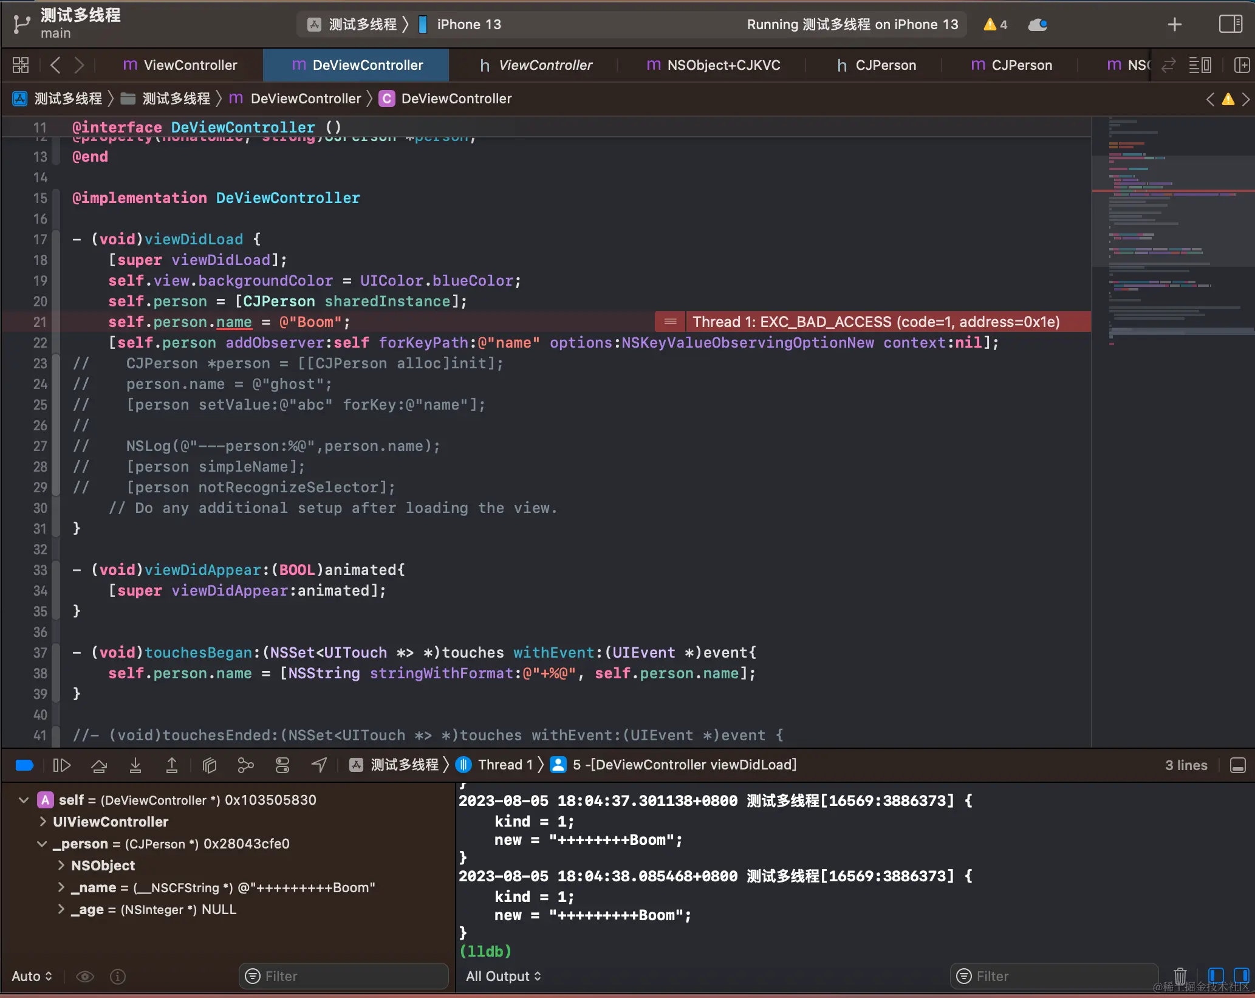Collapse the self variable row
The image size is (1255, 998).
[24, 800]
